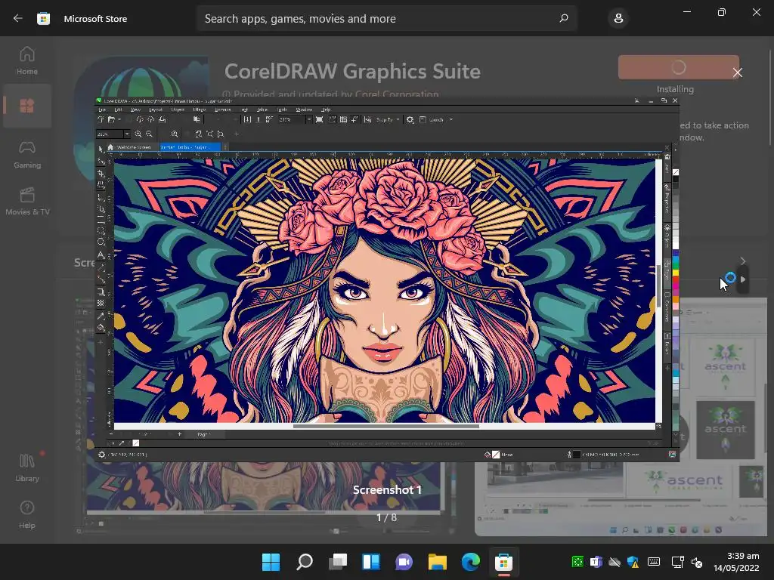774x580 pixels.
Task: Click the muted volume tray icon
Action: click(x=697, y=561)
